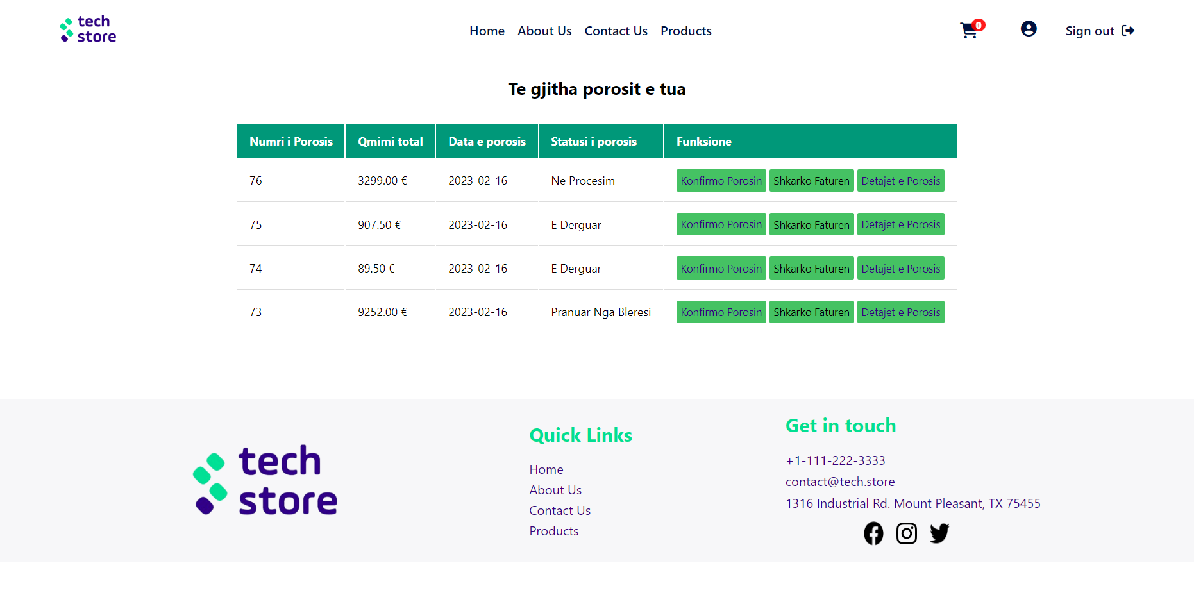Viewport: 1194px width, 604px height.
Task: Click the Data e porosis column header
Action: point(487,141)
